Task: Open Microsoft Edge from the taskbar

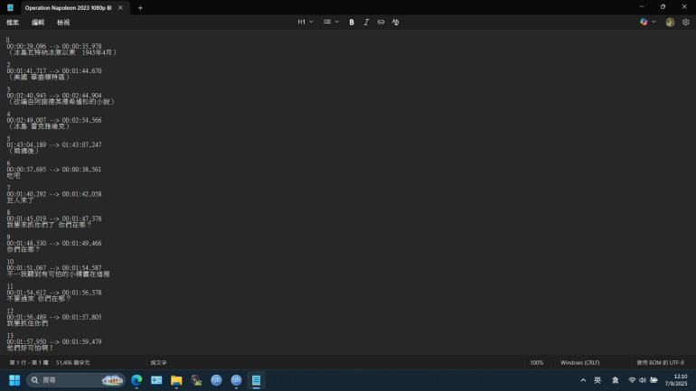Action: tap(136, 380)
